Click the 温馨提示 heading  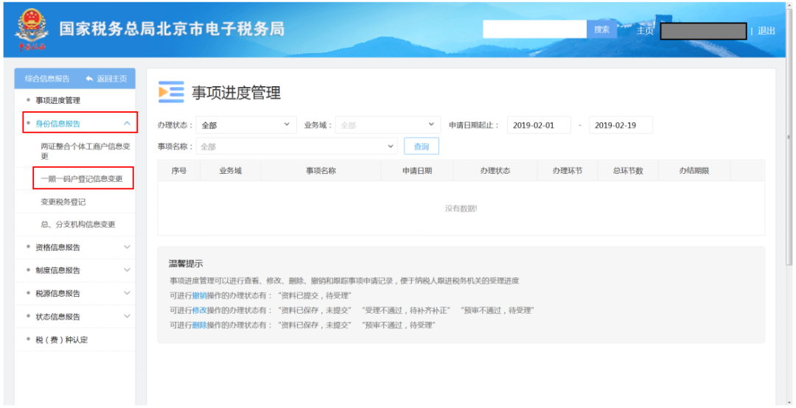pos(186,264)
